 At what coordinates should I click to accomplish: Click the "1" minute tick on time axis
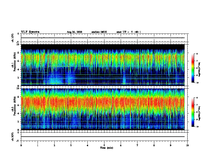point(38,145)
